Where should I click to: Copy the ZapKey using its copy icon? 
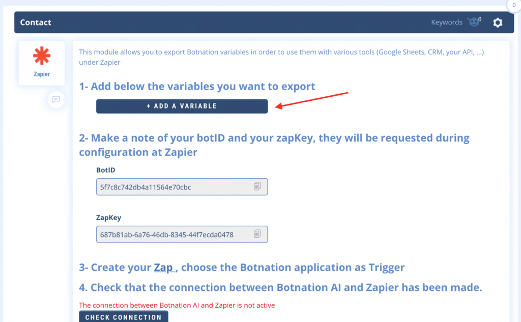tap(257, 234)
